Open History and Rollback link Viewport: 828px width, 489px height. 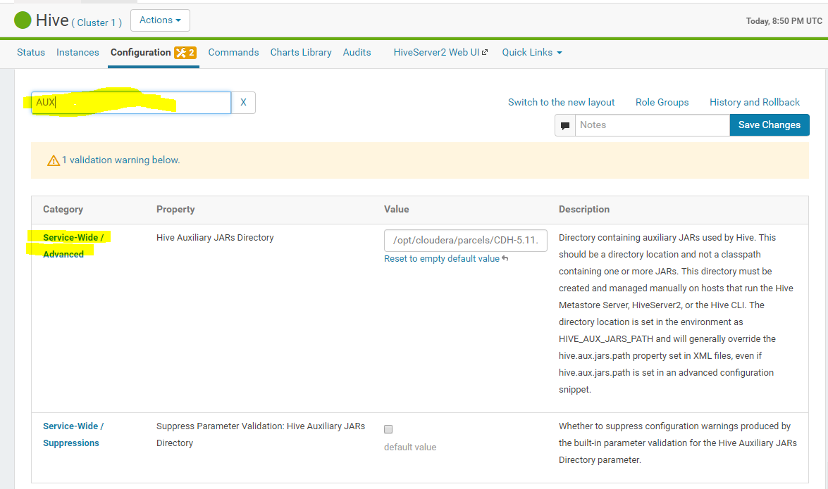coord(755,102)
